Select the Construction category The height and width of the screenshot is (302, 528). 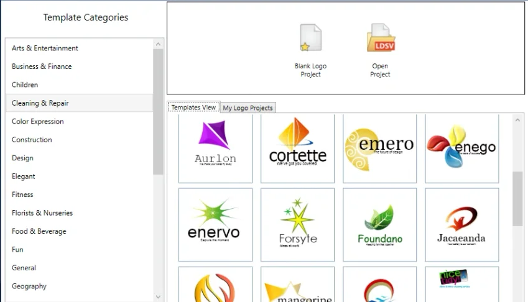[x=80, y=140]
